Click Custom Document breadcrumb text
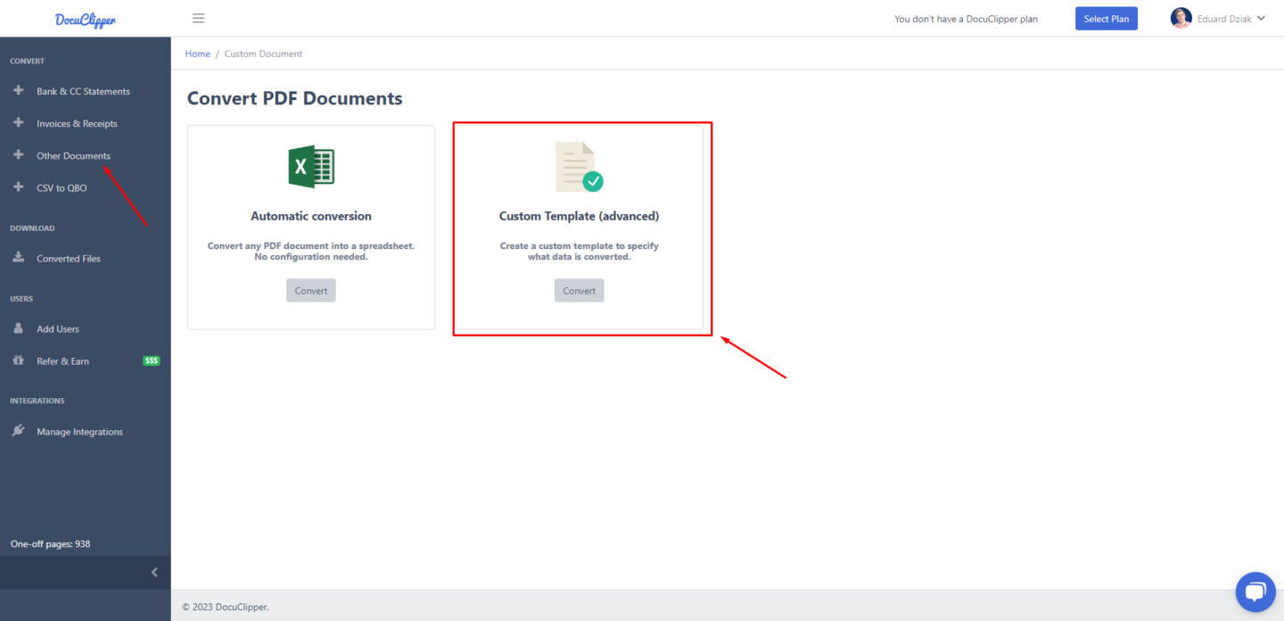Viewport: 1284px width, 621px height. (x=263, y=54)
